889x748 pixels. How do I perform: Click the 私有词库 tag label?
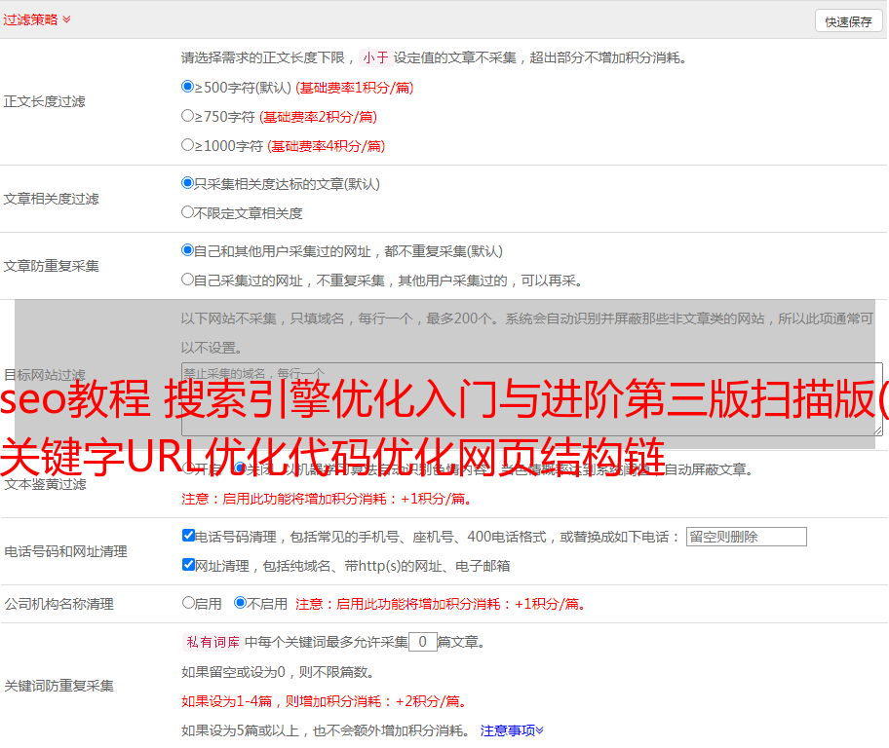click(x=211, y=642)
